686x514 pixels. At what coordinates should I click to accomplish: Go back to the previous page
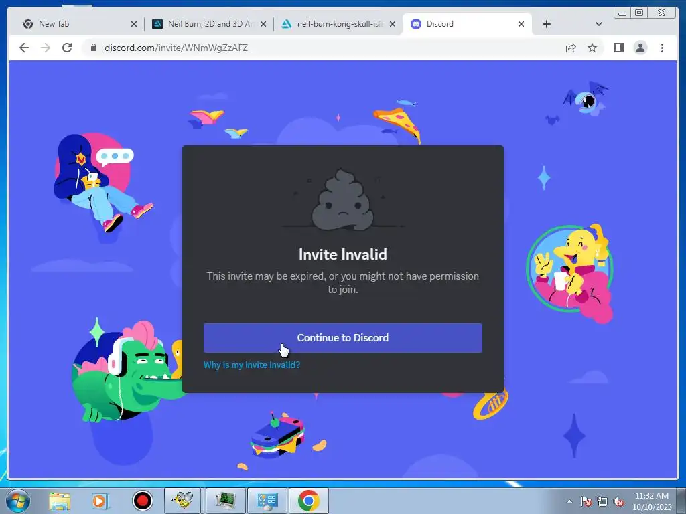point(24,48)
